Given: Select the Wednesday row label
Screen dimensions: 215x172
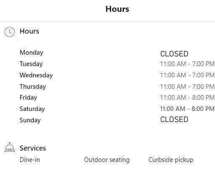Looking at the screenshot, I should click(36, 75).
